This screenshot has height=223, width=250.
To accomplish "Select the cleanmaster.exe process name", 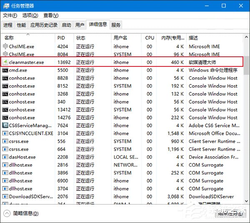I will click(27, 62).
